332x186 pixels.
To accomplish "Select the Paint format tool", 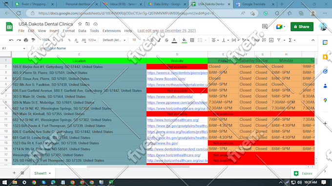I will tap(33, 40).
